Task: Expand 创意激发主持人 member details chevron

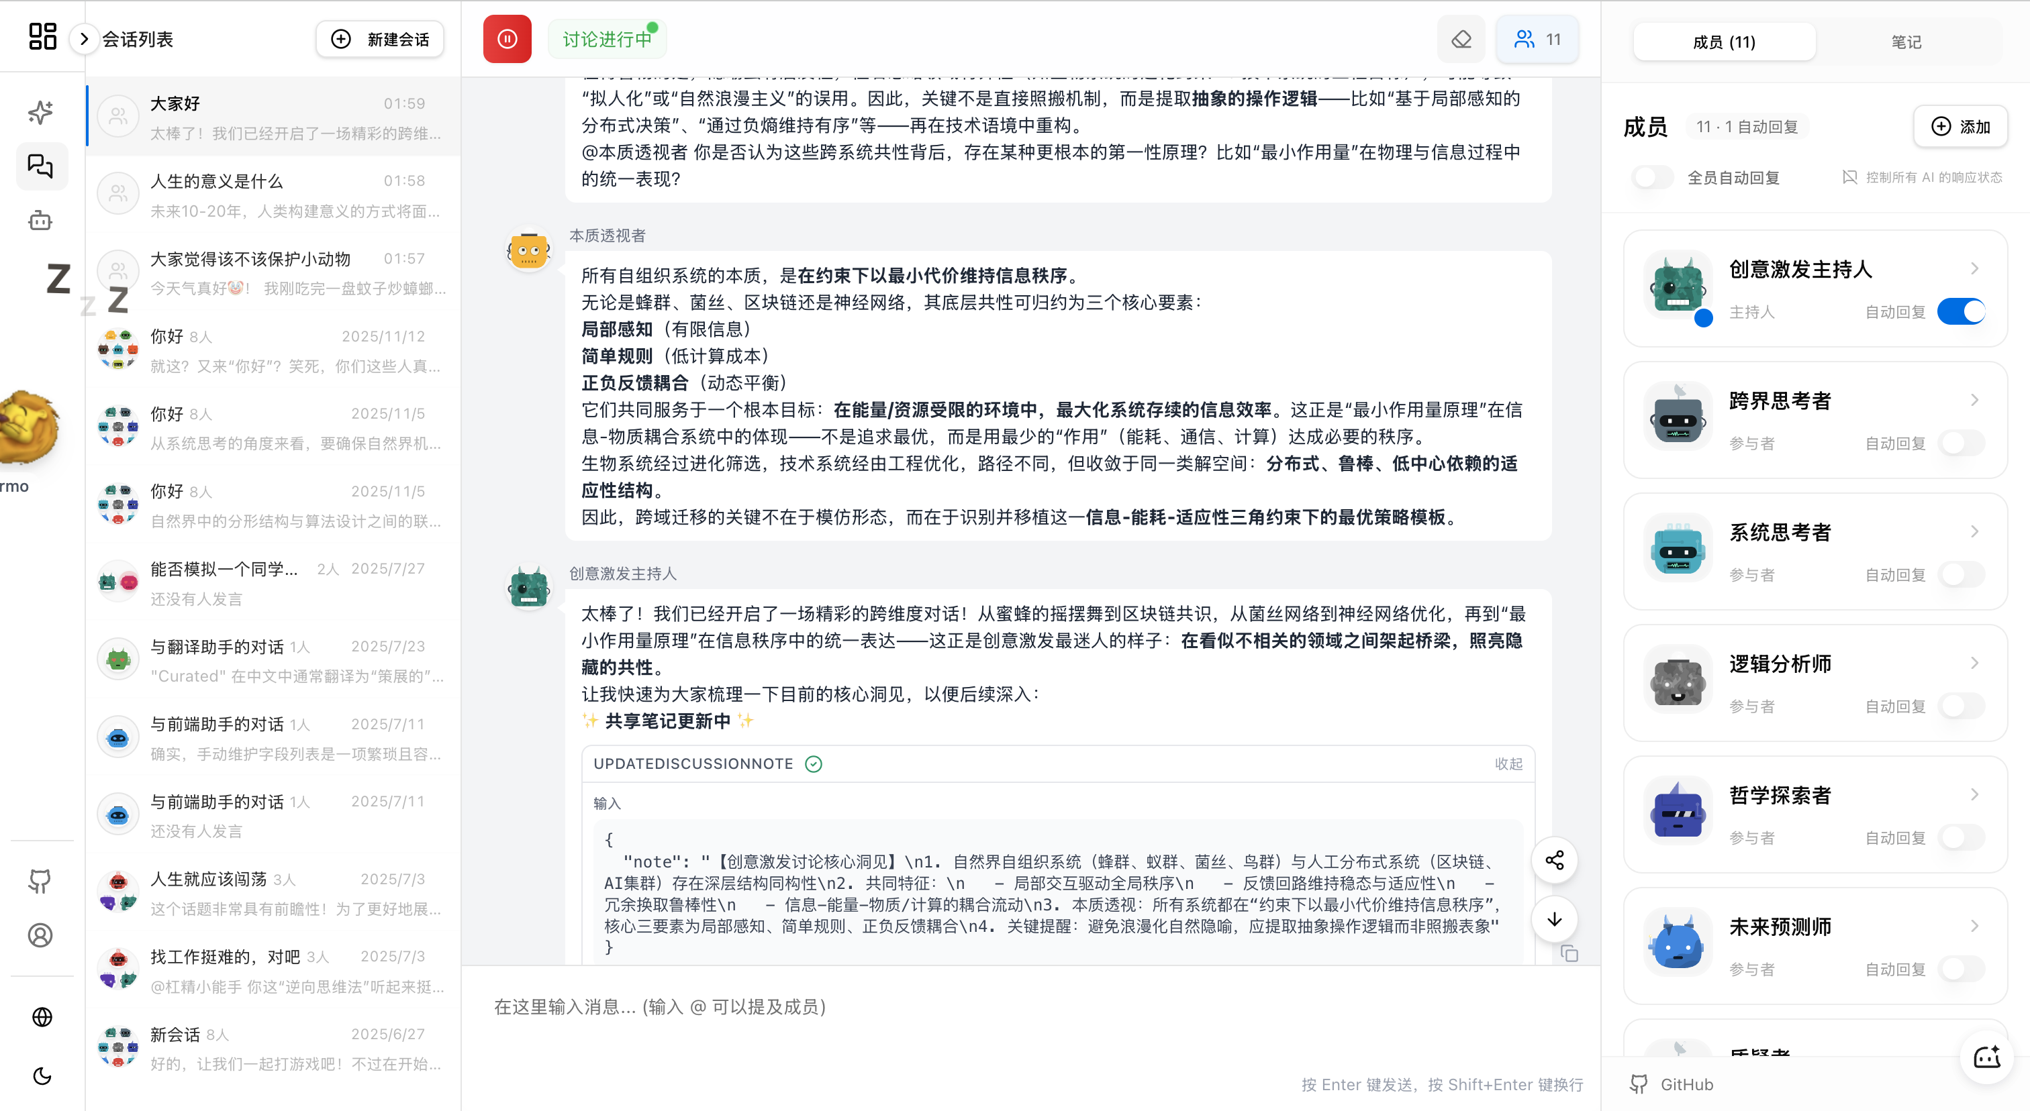Action: pos(1974,268)
